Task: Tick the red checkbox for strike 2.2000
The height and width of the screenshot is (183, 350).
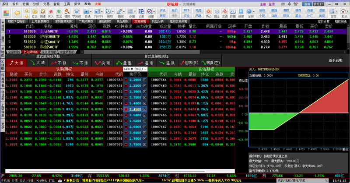Action: (126, 80)
